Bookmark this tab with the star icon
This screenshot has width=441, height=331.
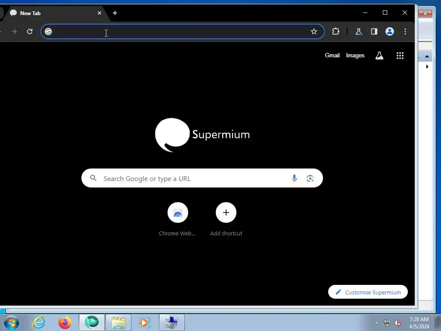[314, 31]
